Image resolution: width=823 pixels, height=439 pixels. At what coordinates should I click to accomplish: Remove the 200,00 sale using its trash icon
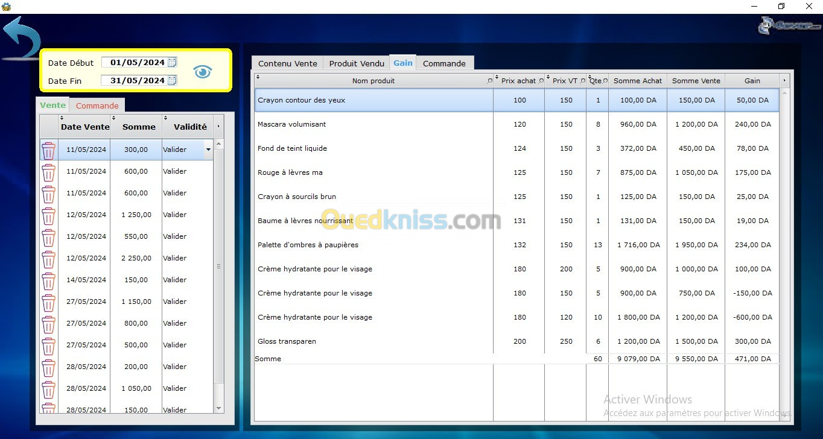pos(48,367)
